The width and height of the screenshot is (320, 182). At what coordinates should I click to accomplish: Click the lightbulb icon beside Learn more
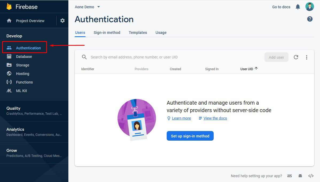click(x=169, y=118)
